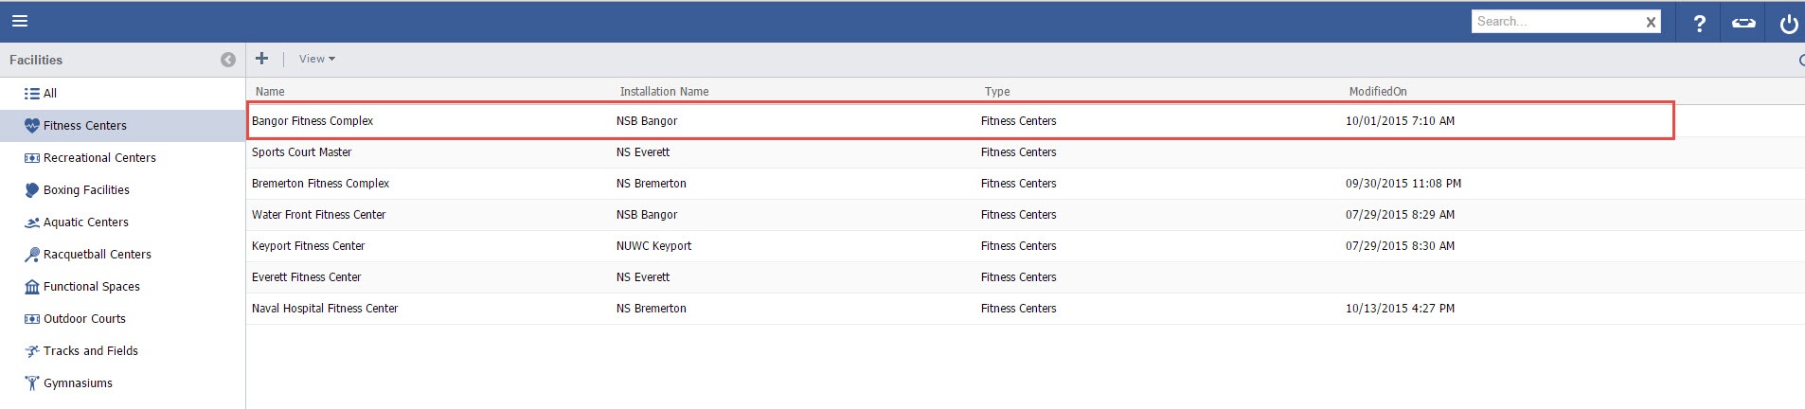Screen dimensions: 1805x409
Task: Click the power logout icon
Action: (x=1788, y=24)
